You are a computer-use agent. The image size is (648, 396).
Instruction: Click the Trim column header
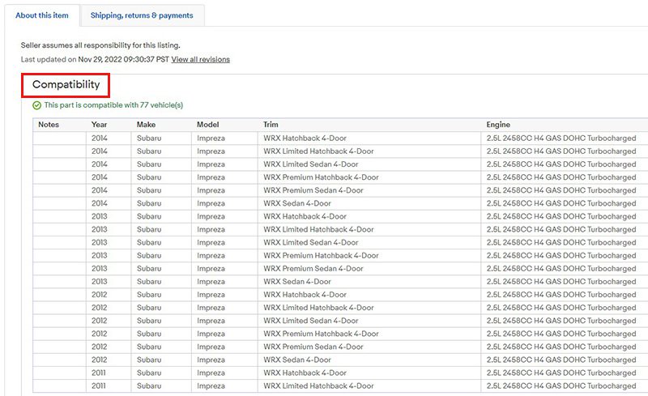coord(271,125)
